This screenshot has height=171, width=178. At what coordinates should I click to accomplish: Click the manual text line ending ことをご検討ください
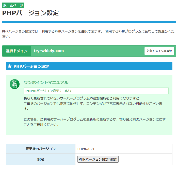tap(41, 125)
